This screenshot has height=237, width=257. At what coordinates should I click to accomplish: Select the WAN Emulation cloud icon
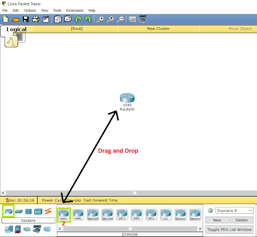(27, 229)
